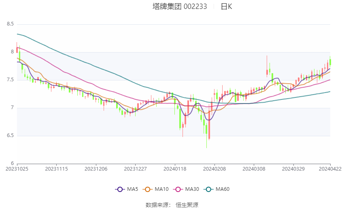The width and height of the screenshot is (344, 209).
Task: Toggle the MA10 legend series
Action: (x=155, y=189)
